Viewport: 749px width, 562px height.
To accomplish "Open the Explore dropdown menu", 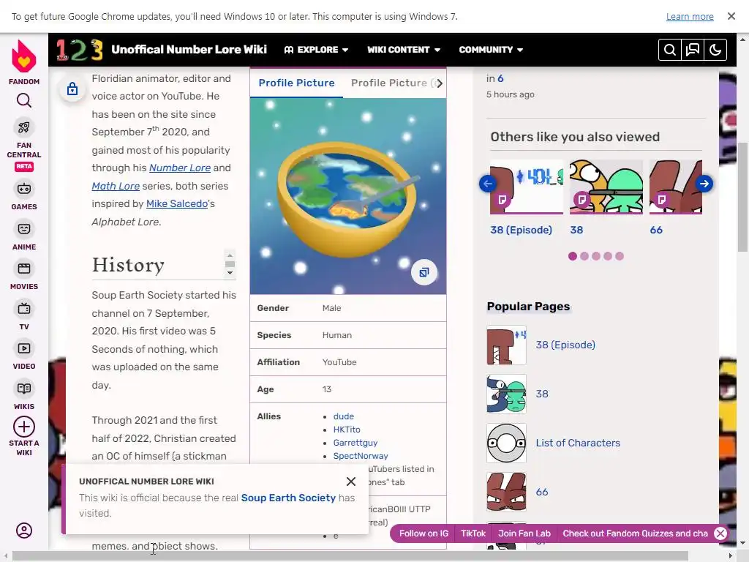I will (x=316, y=50).
